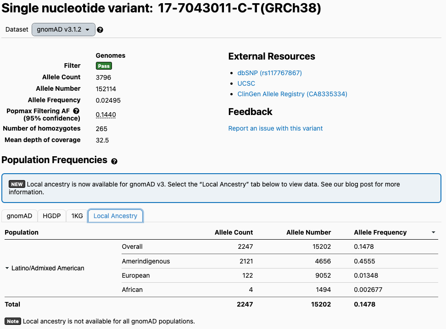Click the Note badge below the table
Viewport: 446px width, 329px height.
13,321
